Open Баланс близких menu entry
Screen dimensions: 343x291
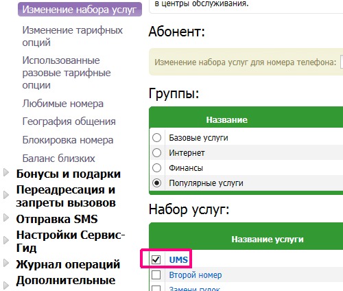[x=58, y=159]
